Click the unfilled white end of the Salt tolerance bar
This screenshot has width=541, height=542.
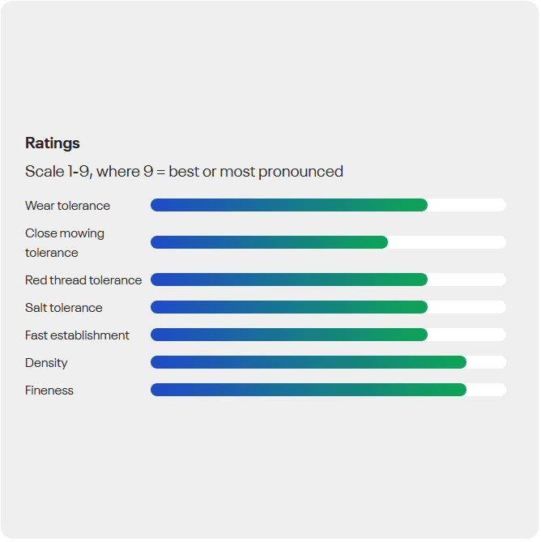coord(466,307)
